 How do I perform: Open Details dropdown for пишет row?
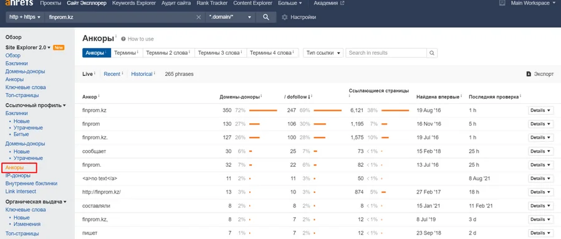(x=540, y=233)
